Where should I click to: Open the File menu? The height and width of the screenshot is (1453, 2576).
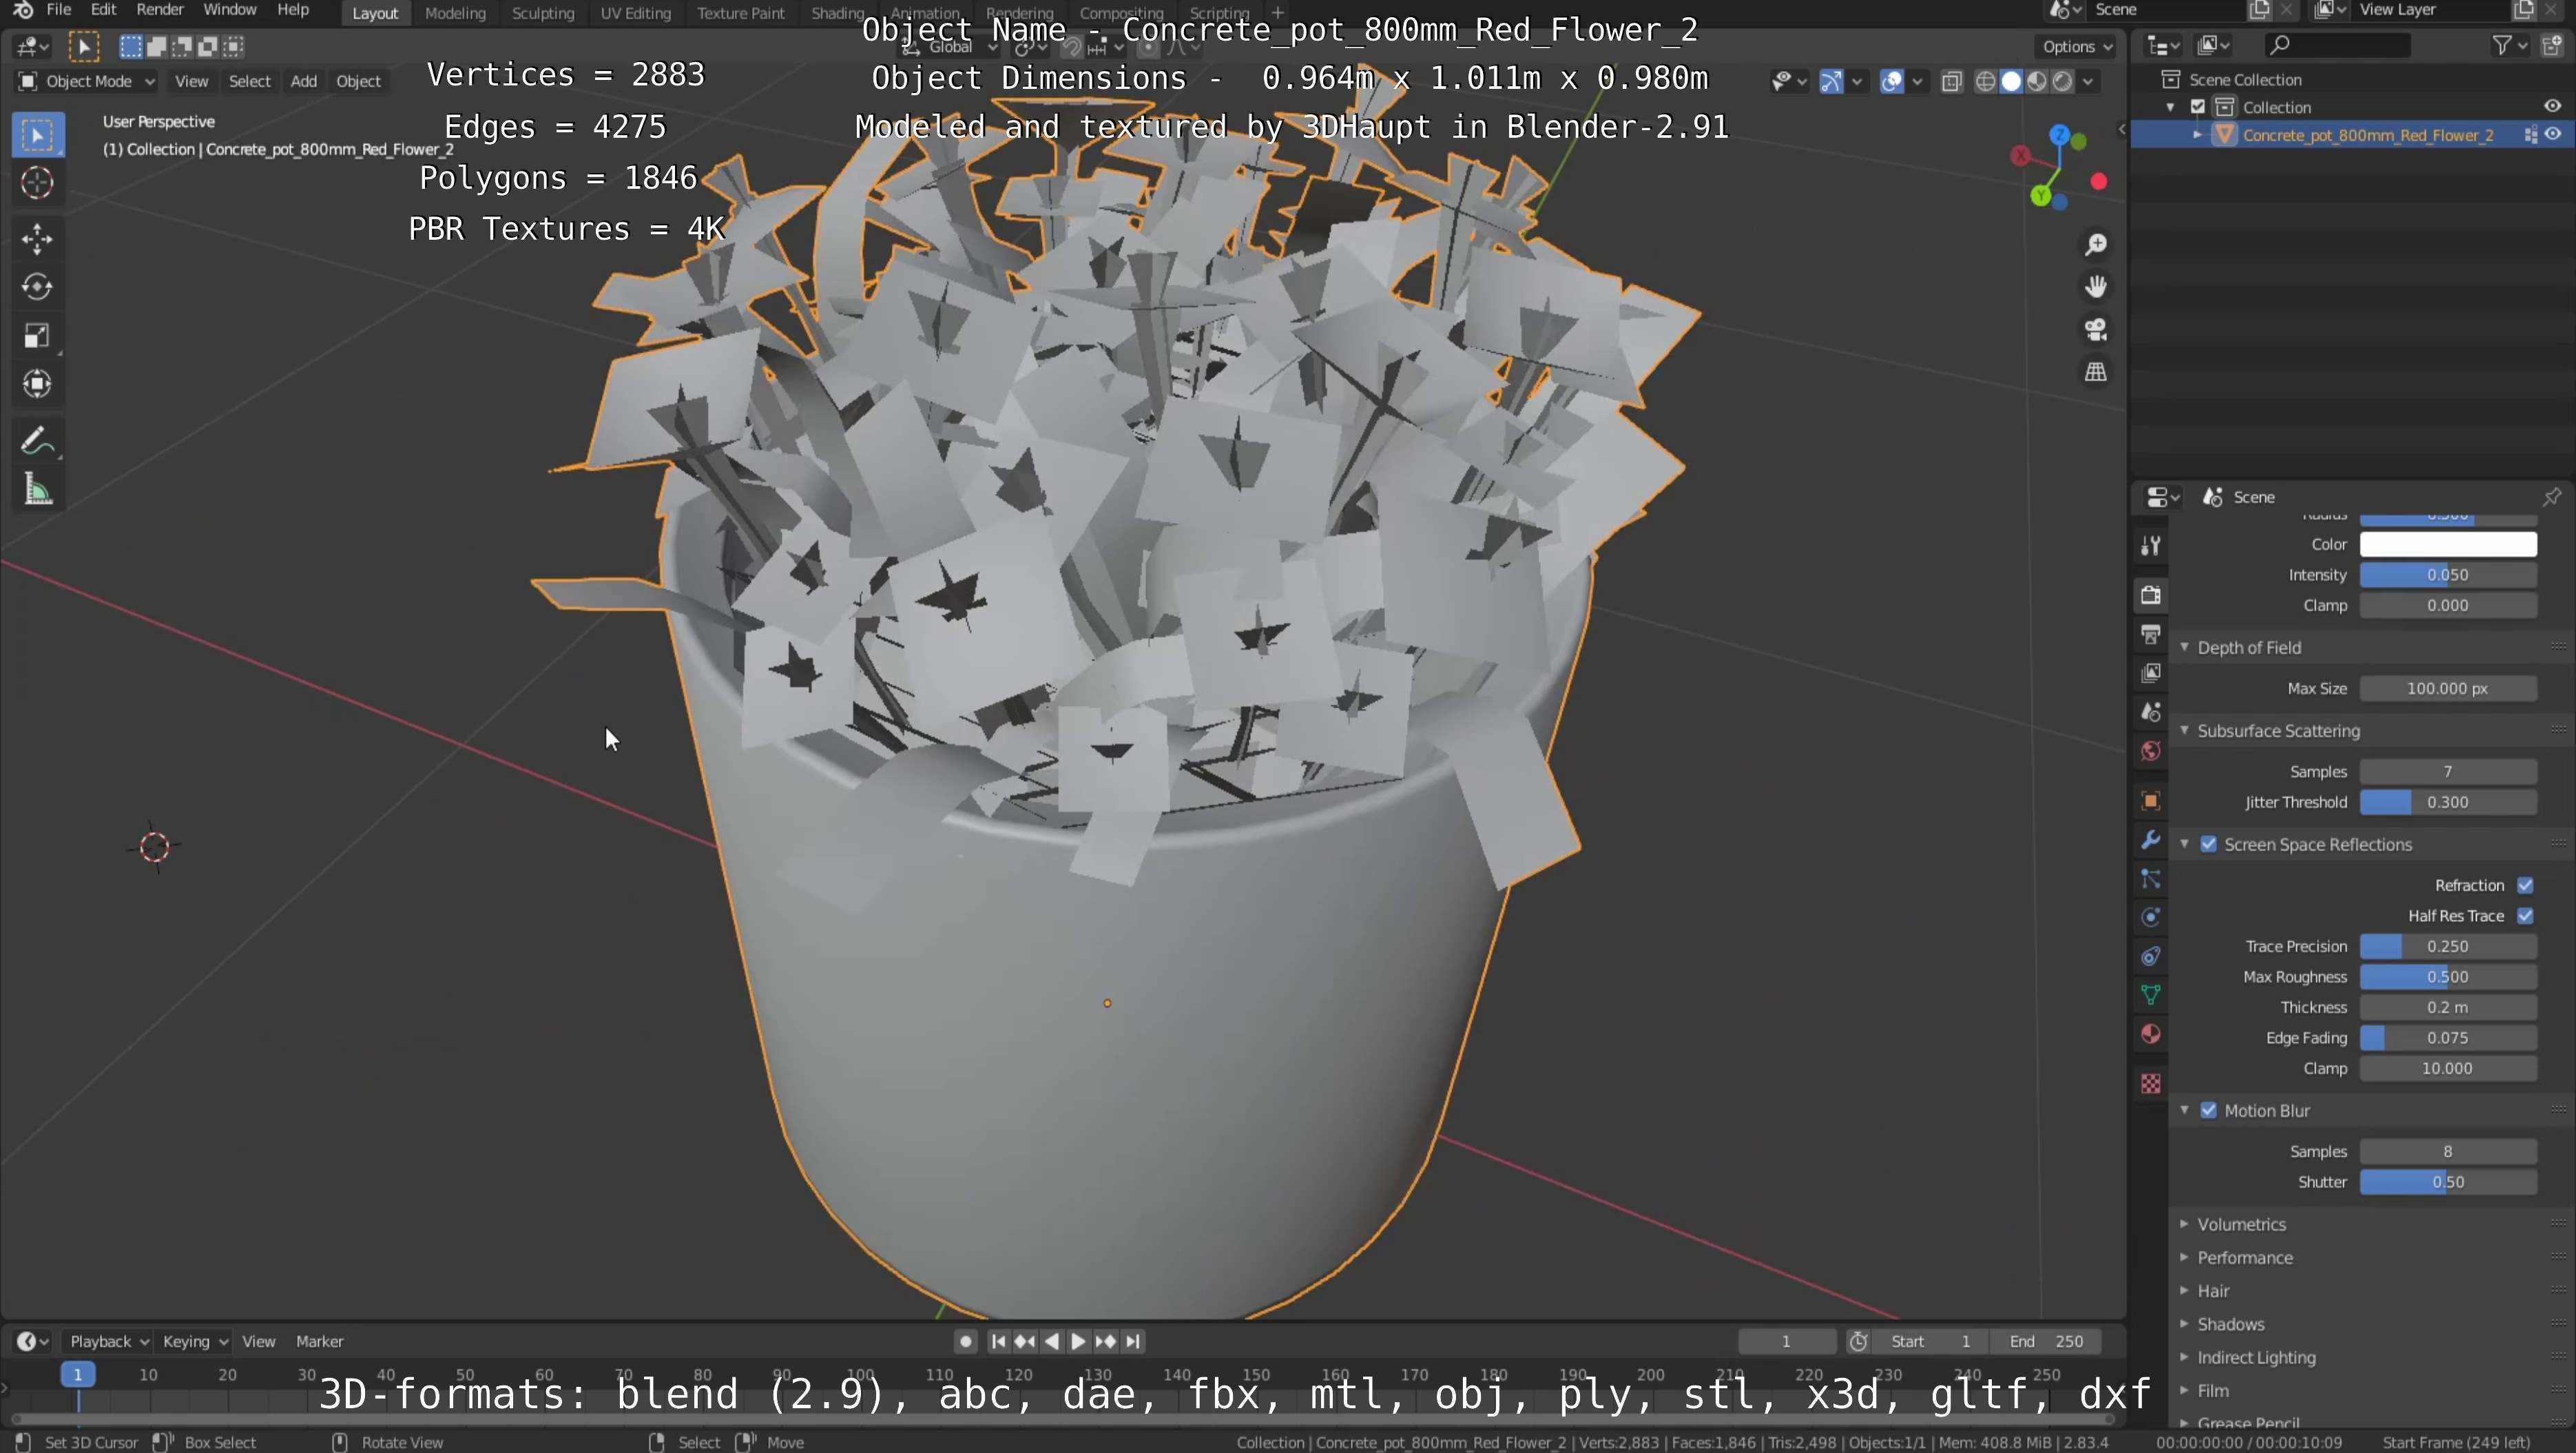click(x=58, y=10)
